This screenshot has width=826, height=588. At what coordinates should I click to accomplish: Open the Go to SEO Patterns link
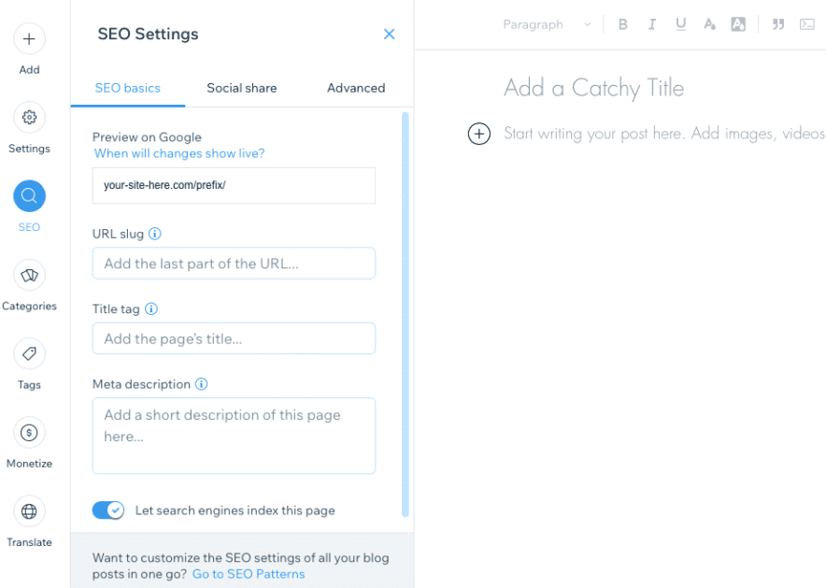249,574
